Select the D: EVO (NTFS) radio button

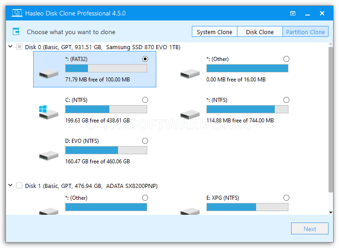point(145,141)
